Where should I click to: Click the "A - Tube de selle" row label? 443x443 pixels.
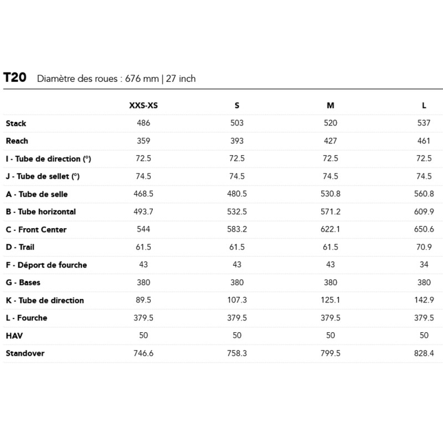37,194
